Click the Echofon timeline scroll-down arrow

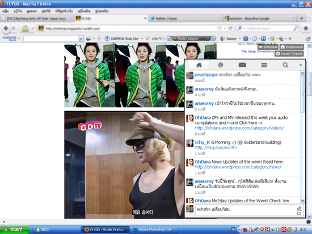pyautogui.click(x=302, y=201)
